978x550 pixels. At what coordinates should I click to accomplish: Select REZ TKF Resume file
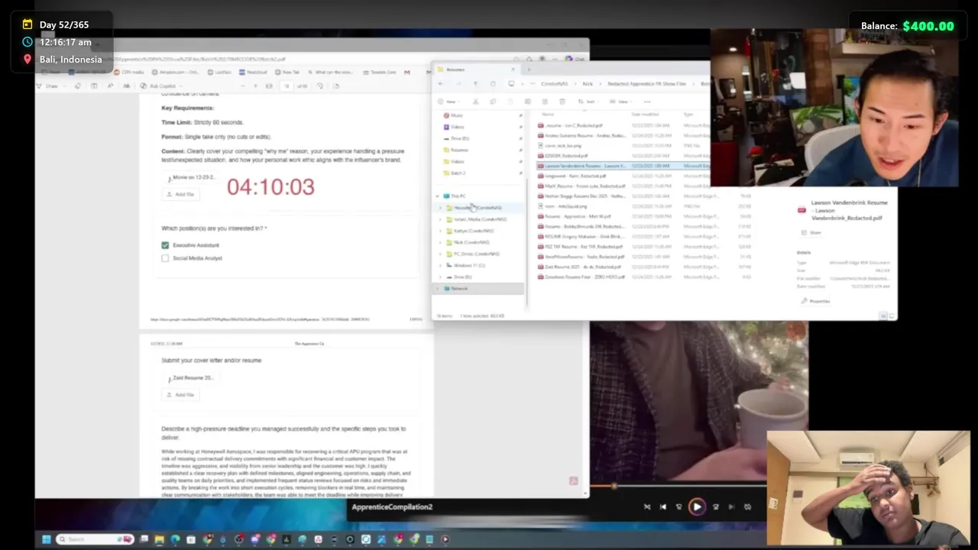[x=584, y=247]
